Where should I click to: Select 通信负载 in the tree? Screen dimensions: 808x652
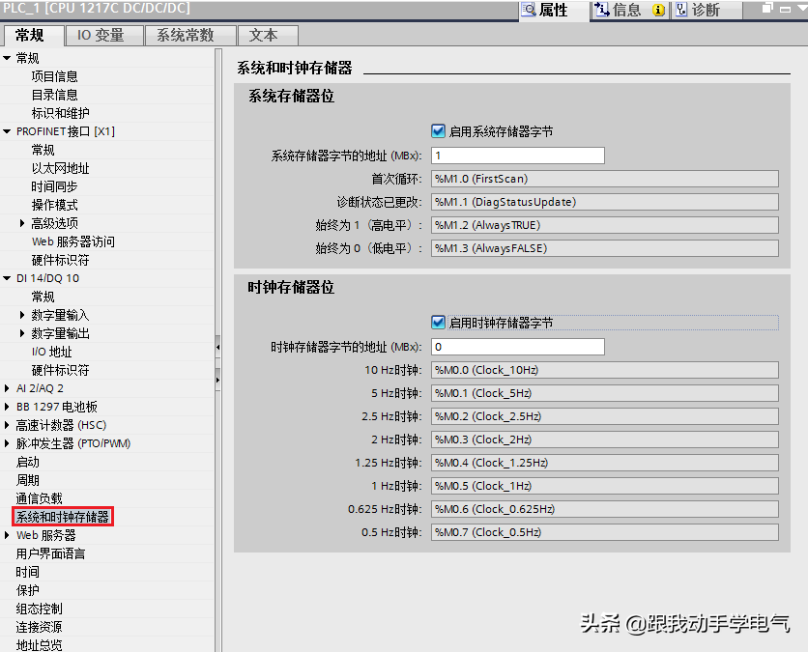pos(40,498)
